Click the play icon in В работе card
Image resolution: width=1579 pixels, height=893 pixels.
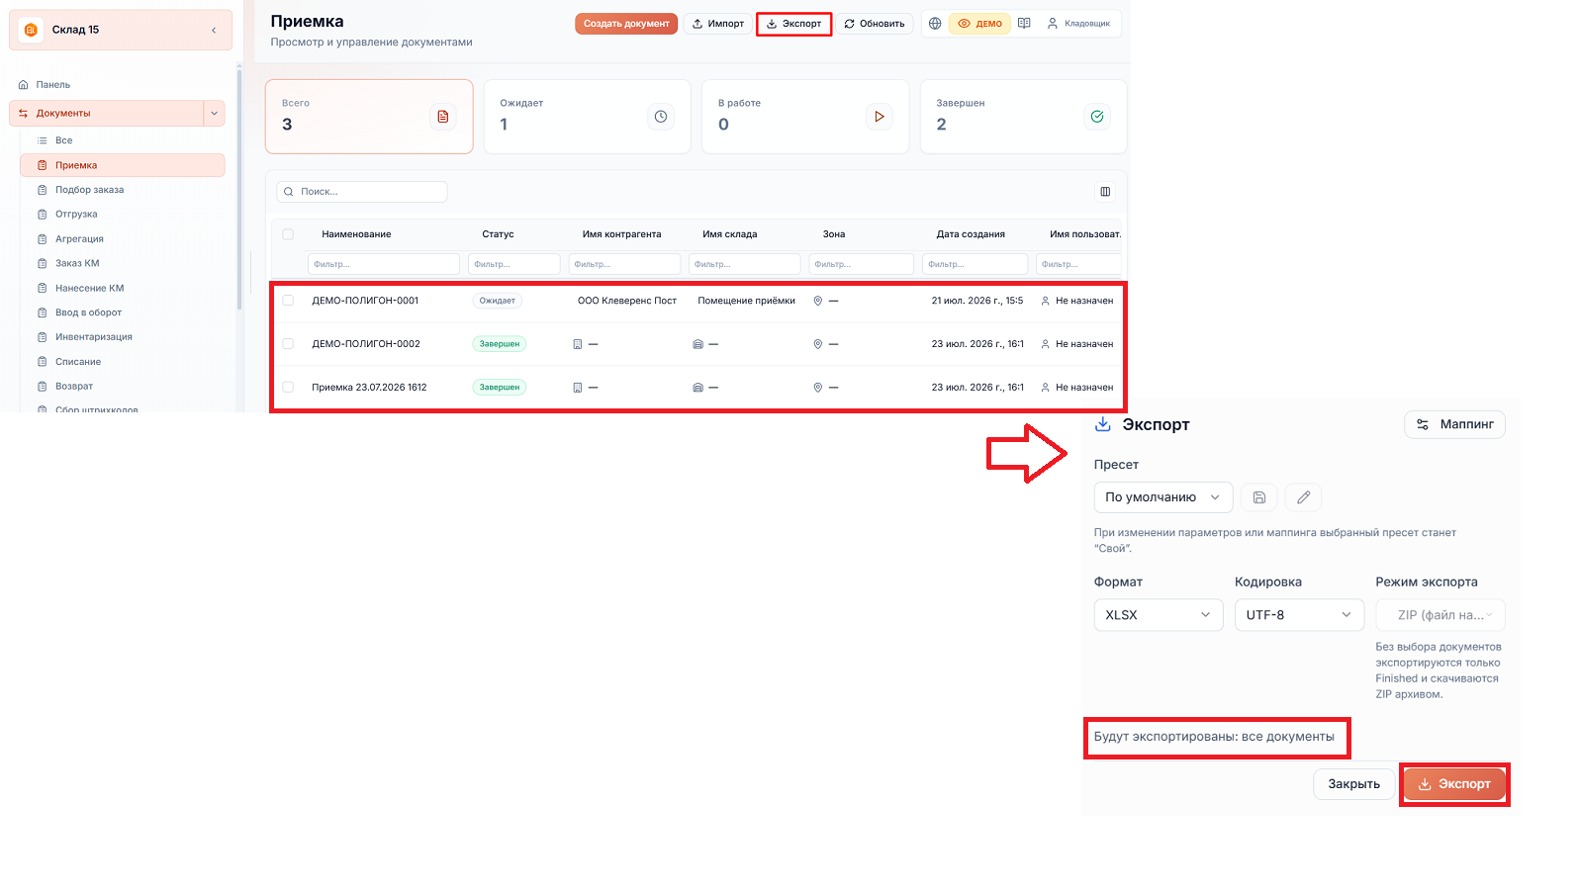pos(880,117)
